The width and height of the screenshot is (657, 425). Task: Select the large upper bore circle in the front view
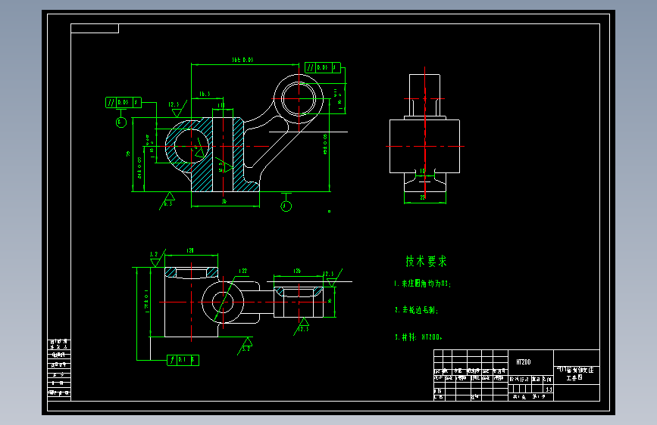(x=299, y=99)
